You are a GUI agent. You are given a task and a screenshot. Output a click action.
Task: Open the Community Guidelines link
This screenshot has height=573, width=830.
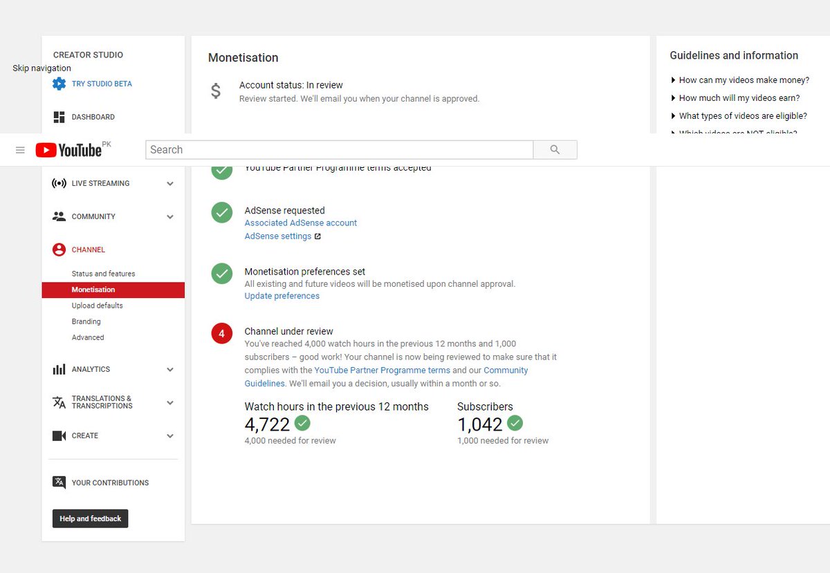tap(386, 377)
